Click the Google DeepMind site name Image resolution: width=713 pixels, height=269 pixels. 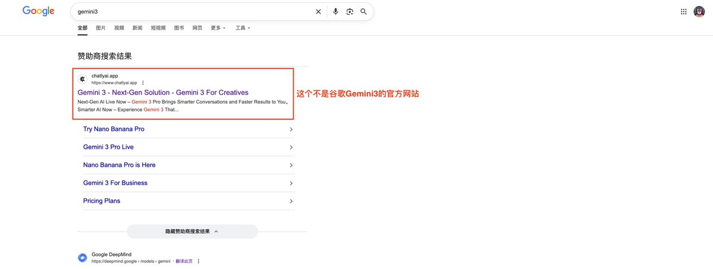click(x=111, y=255)
